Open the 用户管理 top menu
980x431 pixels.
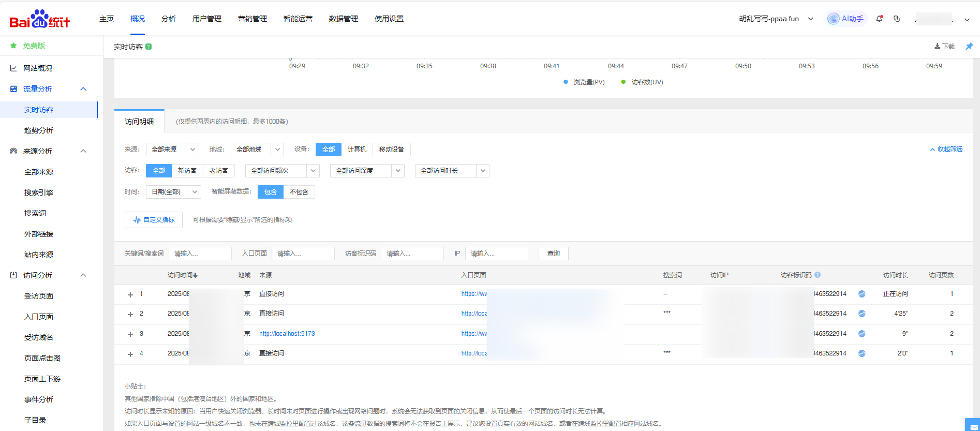coord(207,19)
